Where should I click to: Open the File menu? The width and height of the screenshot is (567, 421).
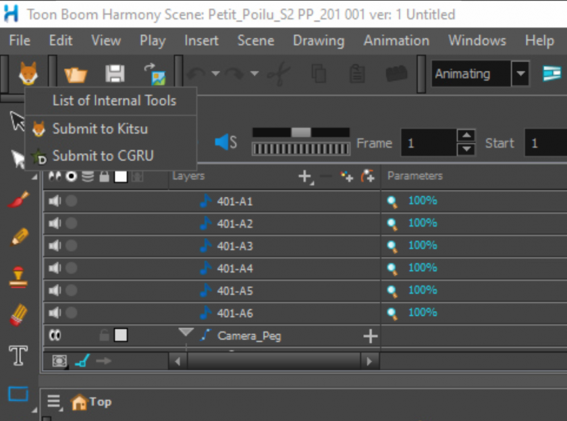(20, 40)
